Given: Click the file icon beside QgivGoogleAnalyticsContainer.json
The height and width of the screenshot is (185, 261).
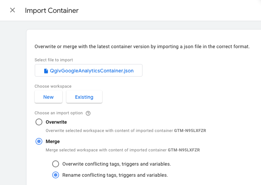Looking at the screenshot, I should [46, 71].
